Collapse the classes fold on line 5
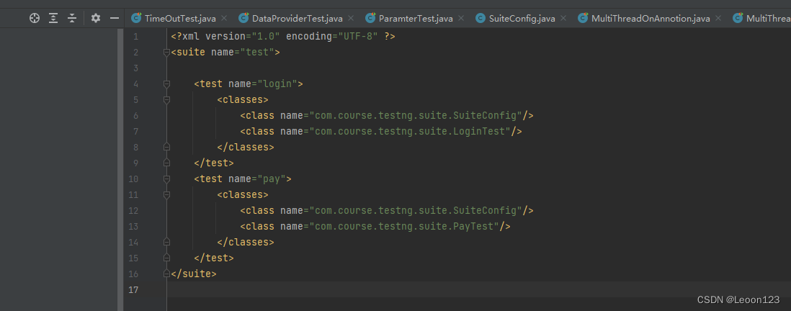 167,100
